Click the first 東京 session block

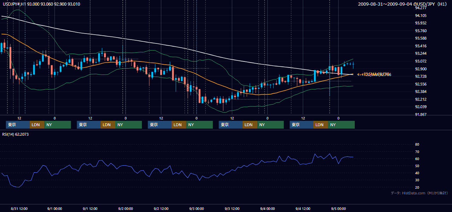coord(18,125)
